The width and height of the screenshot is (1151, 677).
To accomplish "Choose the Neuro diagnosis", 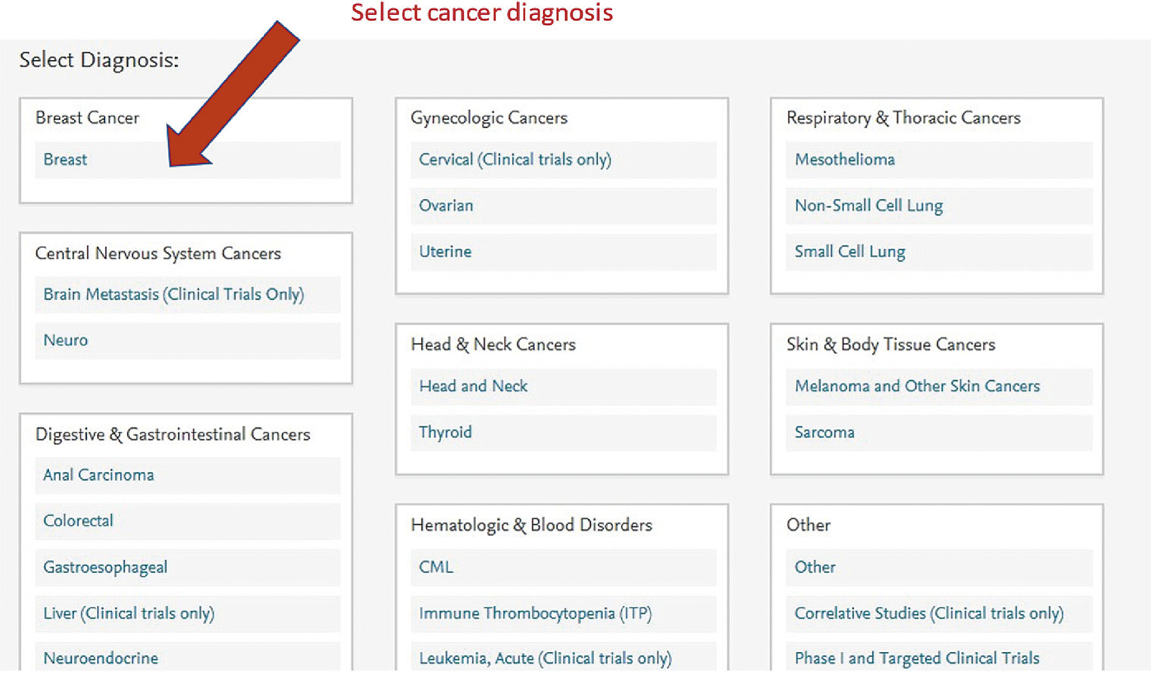I will (x=65, y=341).
